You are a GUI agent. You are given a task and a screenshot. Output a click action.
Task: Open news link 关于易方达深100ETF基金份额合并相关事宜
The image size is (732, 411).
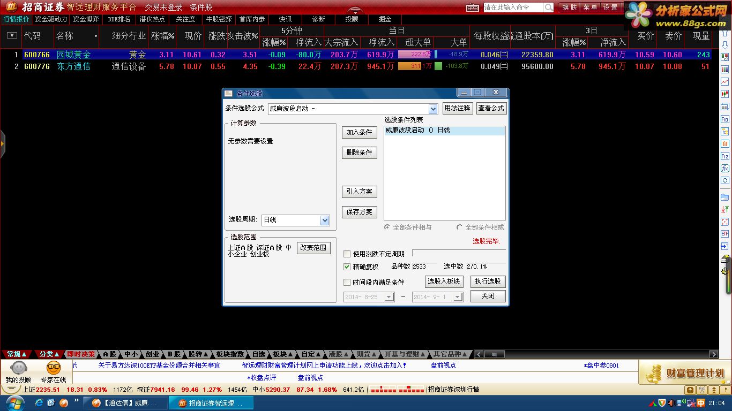159,366
